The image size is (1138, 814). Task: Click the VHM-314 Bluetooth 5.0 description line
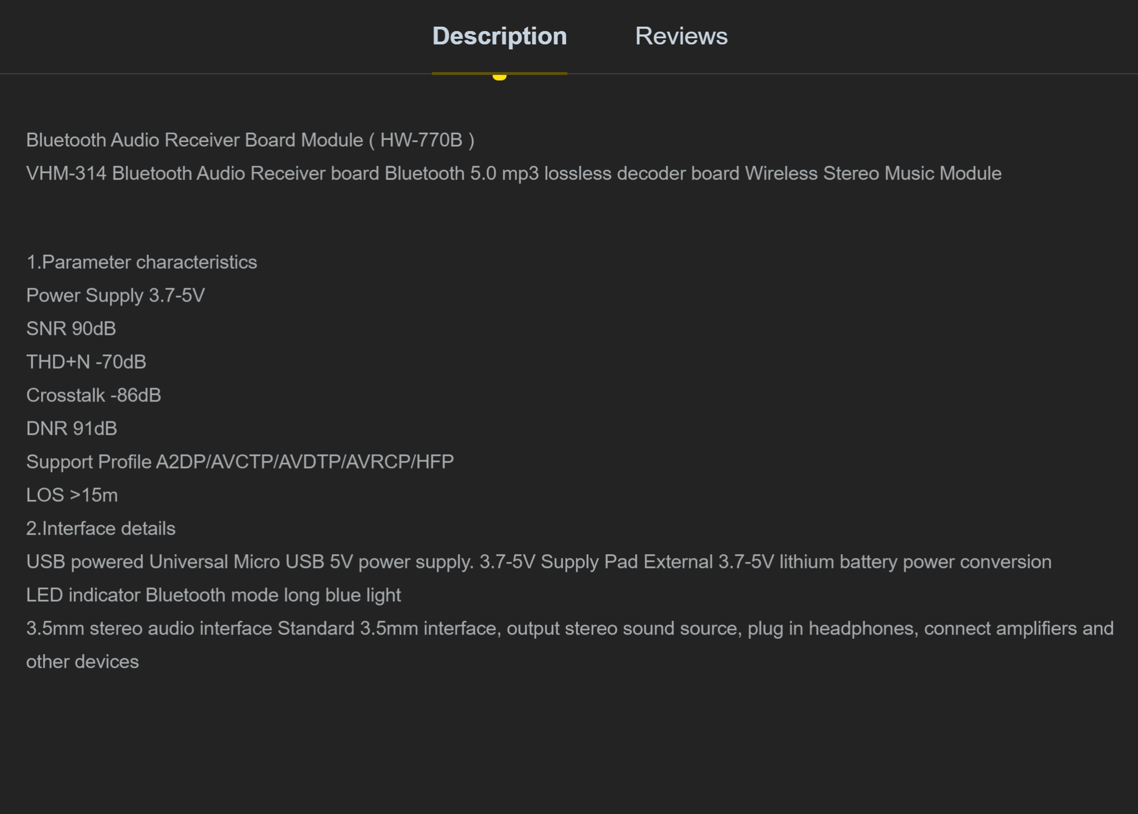pyautogui.click(x=514, y=173)
